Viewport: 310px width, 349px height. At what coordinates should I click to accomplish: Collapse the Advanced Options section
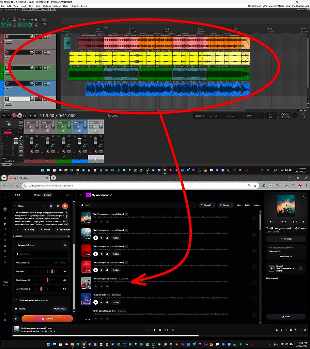[16, 245]
